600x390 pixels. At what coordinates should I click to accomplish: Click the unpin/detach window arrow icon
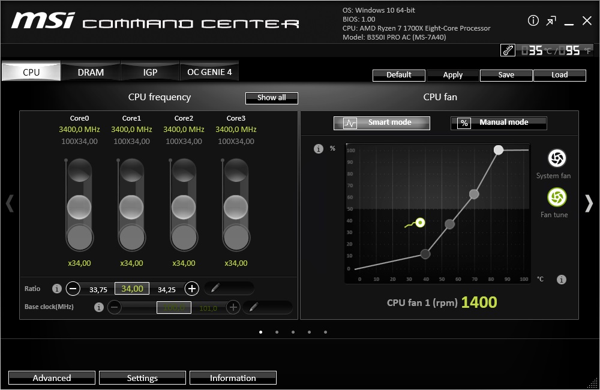[x=551, y=20]
